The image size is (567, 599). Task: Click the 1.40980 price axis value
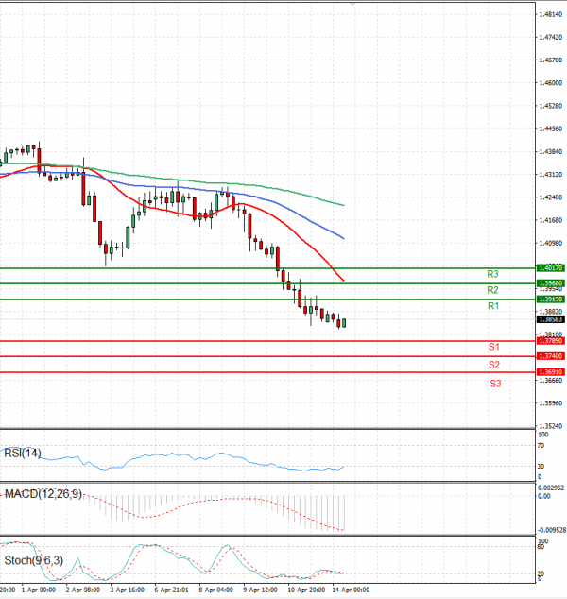point(551,243)
